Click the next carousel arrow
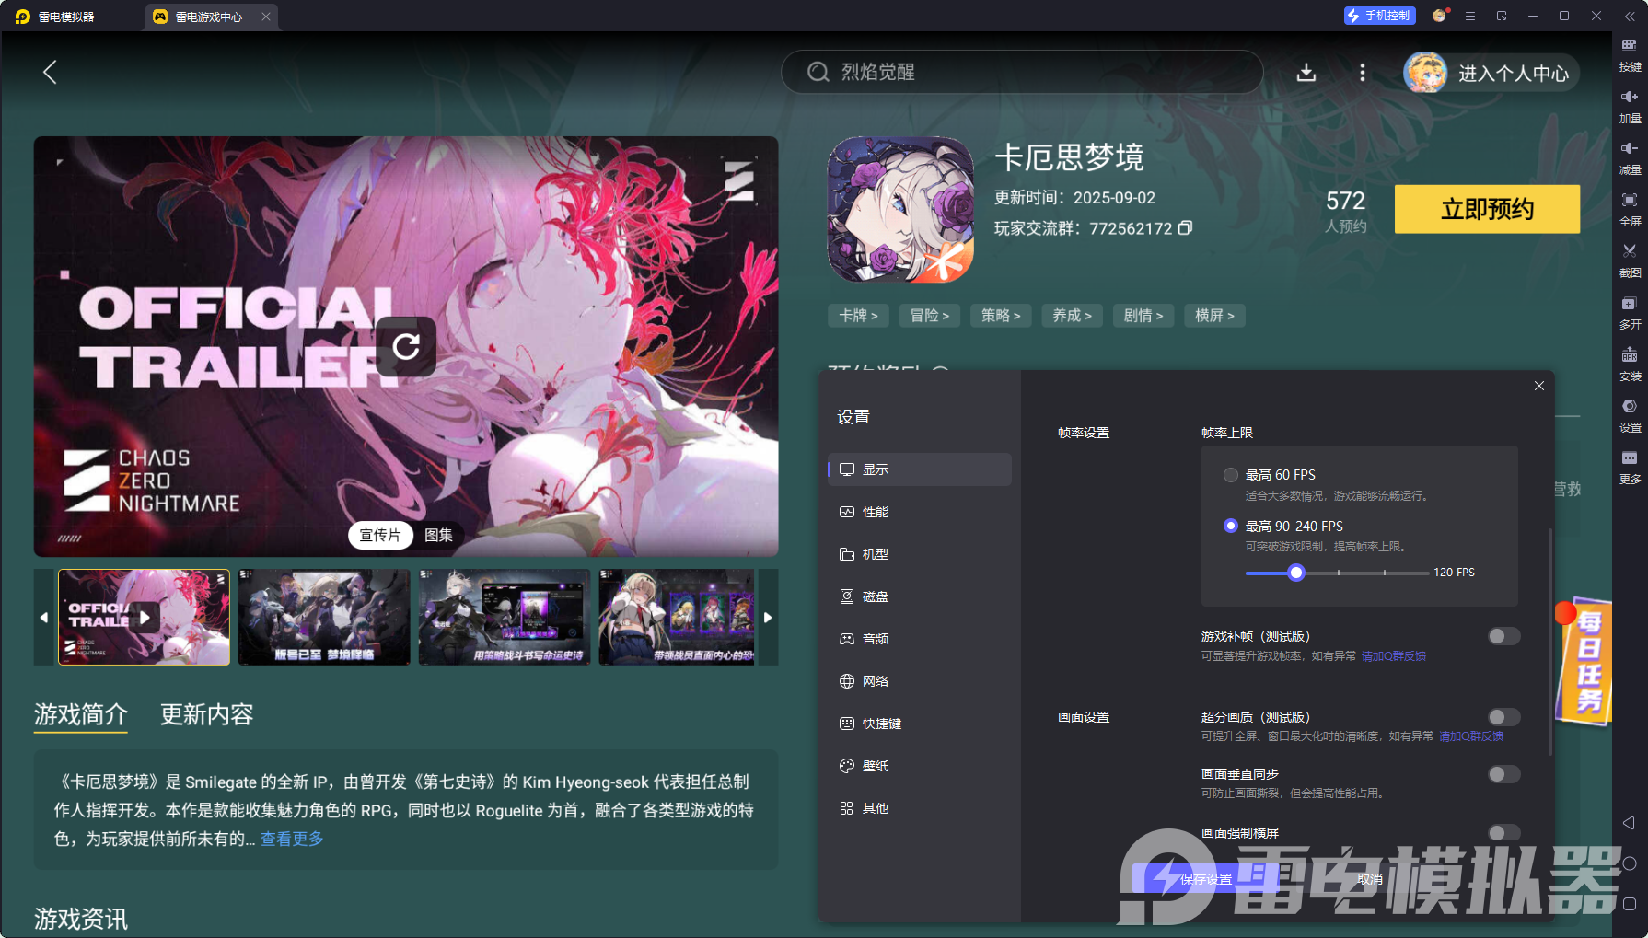The width and height of the screenshot is (1648, 938). 769,617
